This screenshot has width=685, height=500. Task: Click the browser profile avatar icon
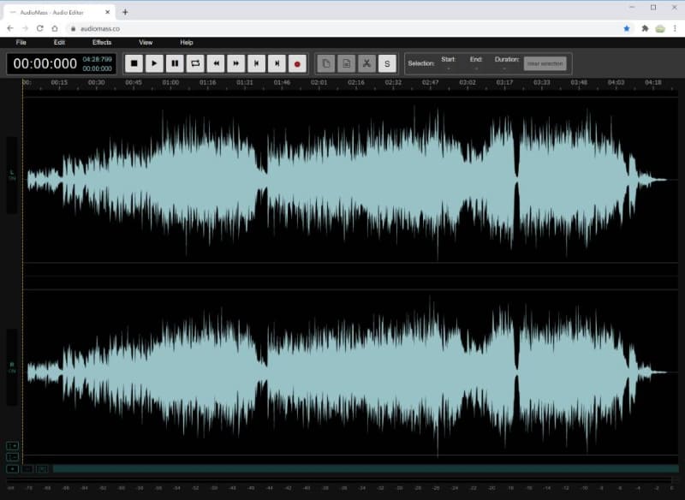660,28
